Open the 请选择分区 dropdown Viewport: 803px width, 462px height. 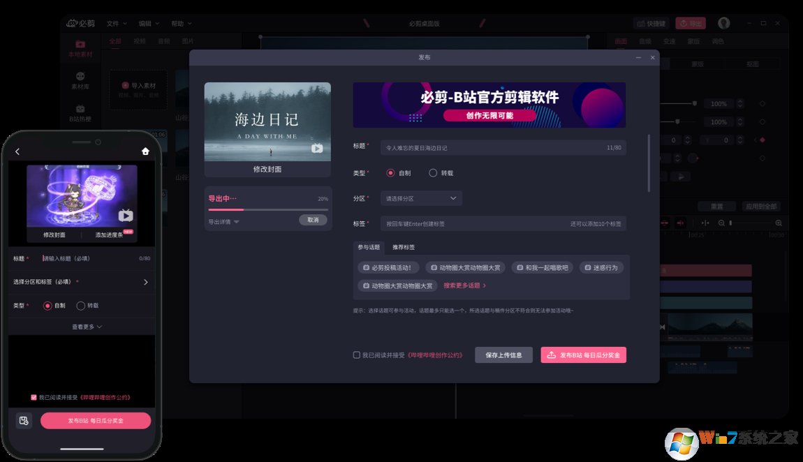(x=421, y=198)
